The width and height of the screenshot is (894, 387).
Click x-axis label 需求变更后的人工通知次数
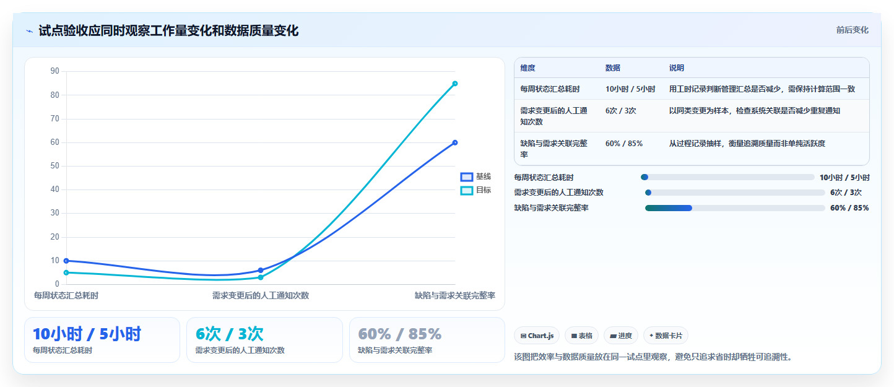(x=261, y=295)
